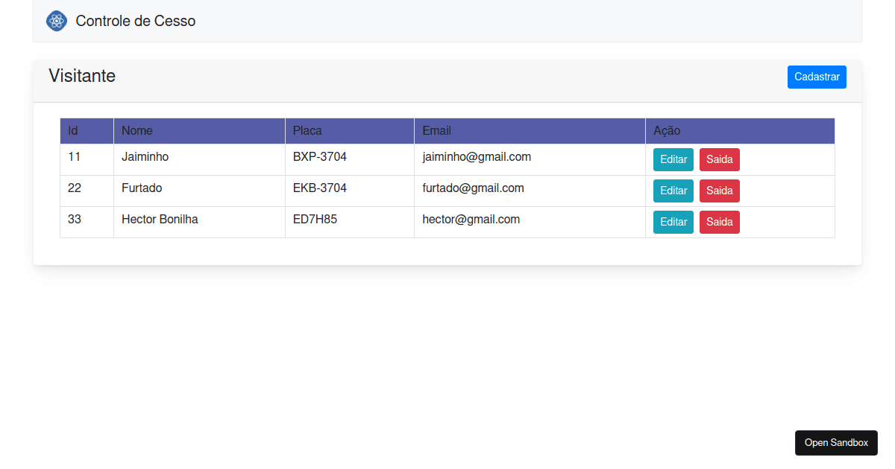The width and height of the screenshot is (895, 469).
Task: Click the Placa column header
Action: 307,130
